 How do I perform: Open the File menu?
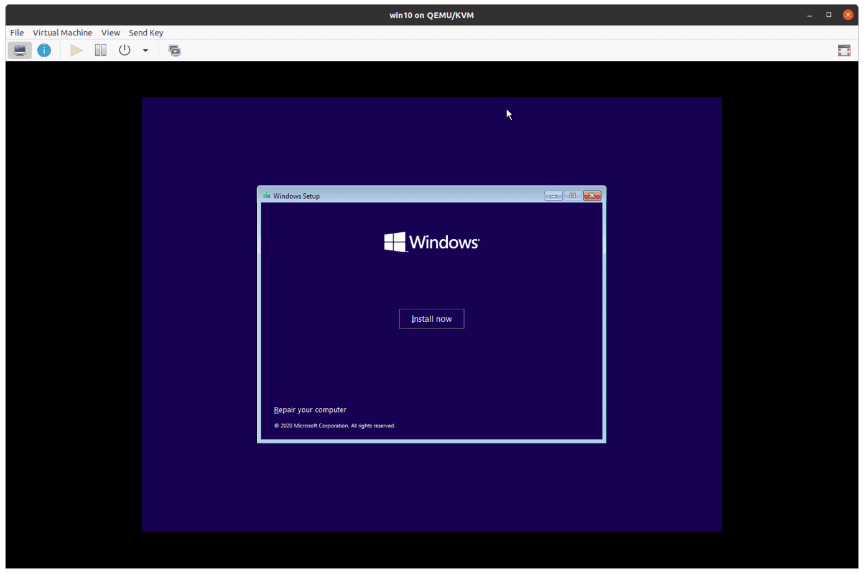17,32
